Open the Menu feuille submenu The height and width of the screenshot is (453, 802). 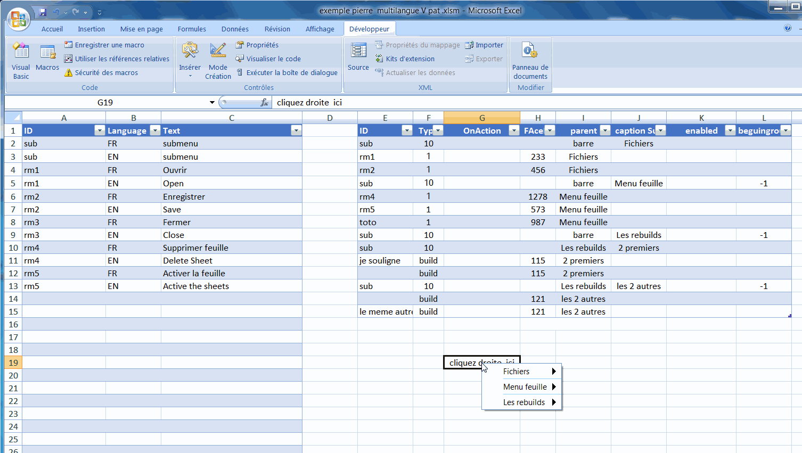coord(522,387)
